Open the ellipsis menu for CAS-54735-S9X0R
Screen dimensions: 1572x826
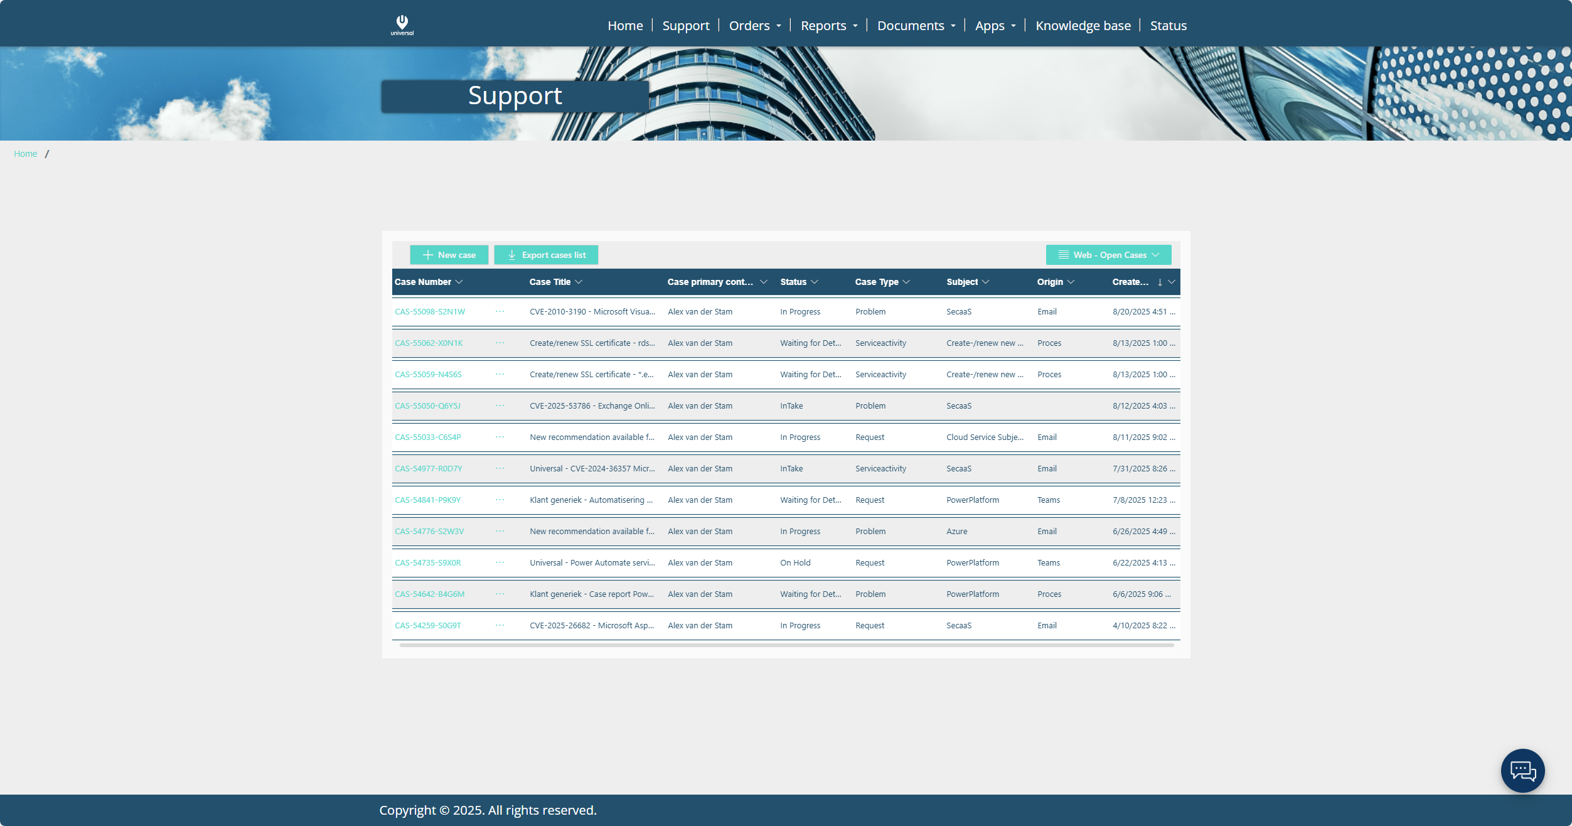click(500, 562)
